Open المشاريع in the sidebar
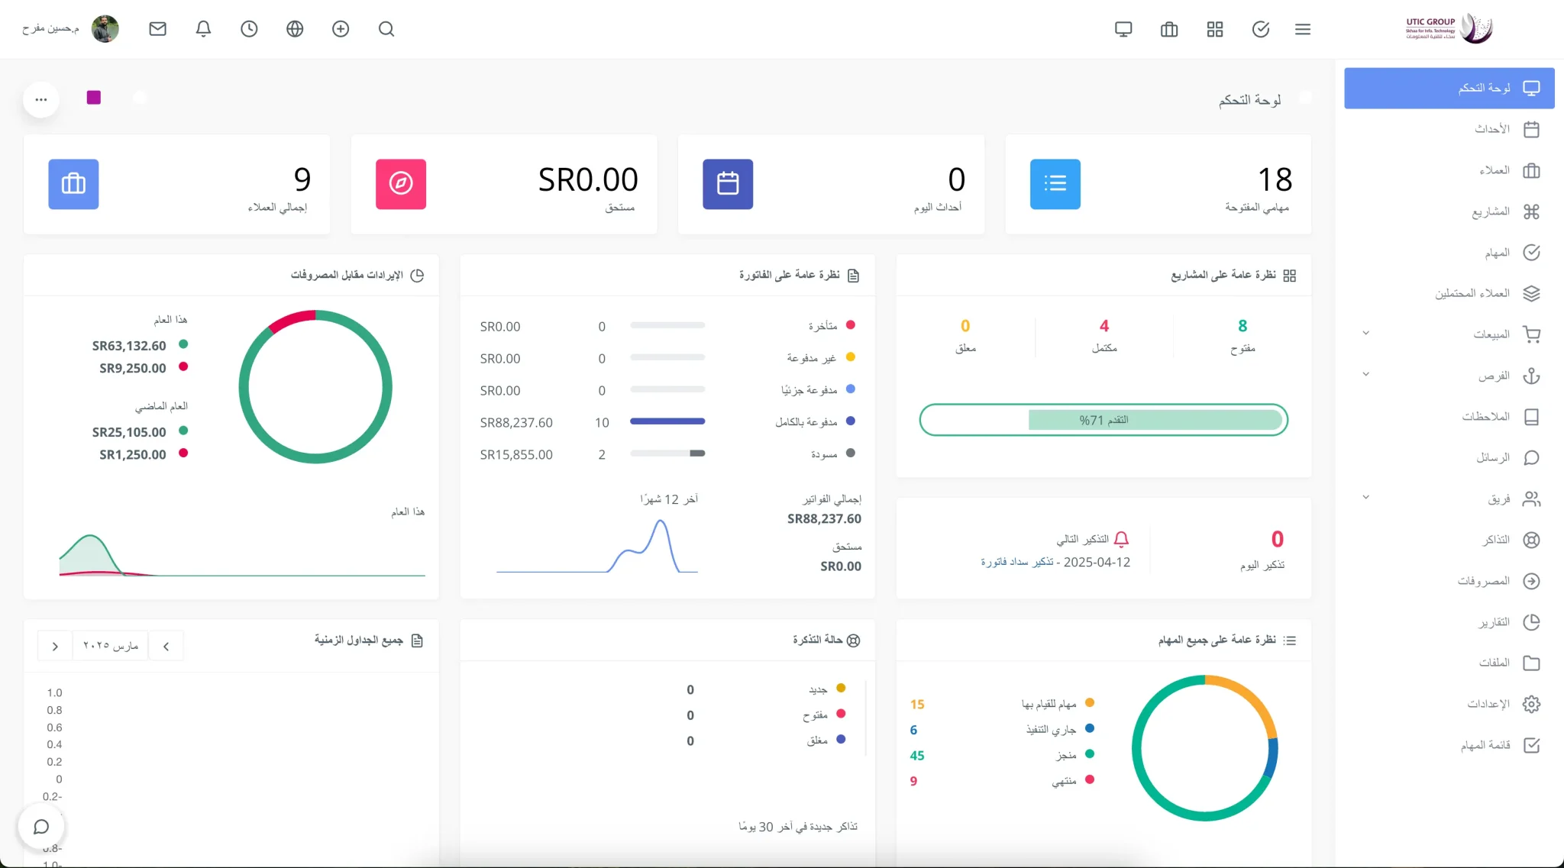This screenshot has width=1564, height=868. pyautogui.click(x=1491, y=211)
